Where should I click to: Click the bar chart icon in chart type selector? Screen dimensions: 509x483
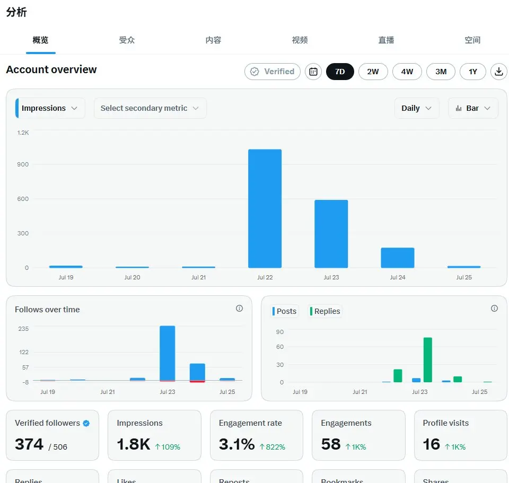pos(458,108)
